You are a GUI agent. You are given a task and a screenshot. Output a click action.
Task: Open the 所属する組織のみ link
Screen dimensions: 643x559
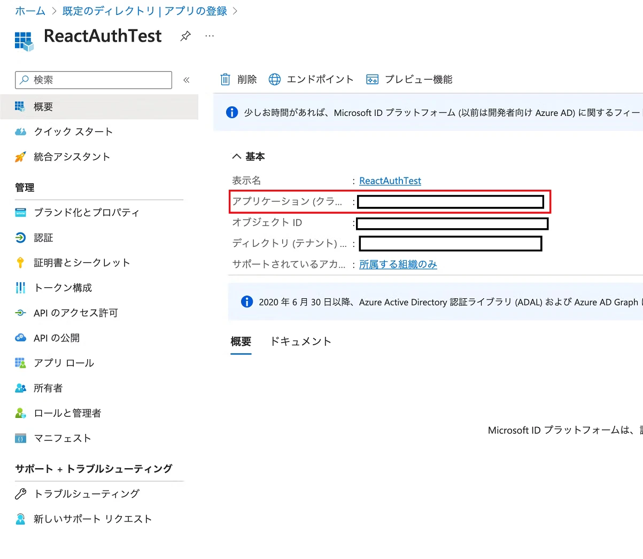[398, 264]
